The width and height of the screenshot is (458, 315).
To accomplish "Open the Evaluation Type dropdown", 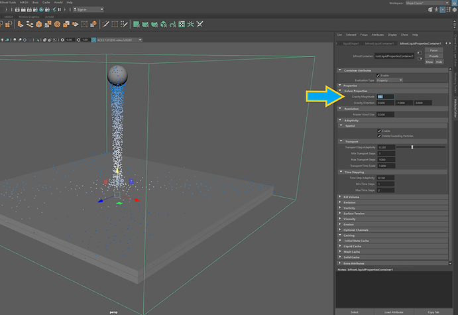I will [390, 80].
